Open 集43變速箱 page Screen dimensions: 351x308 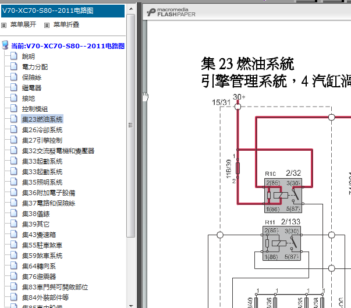coord(39,235)
